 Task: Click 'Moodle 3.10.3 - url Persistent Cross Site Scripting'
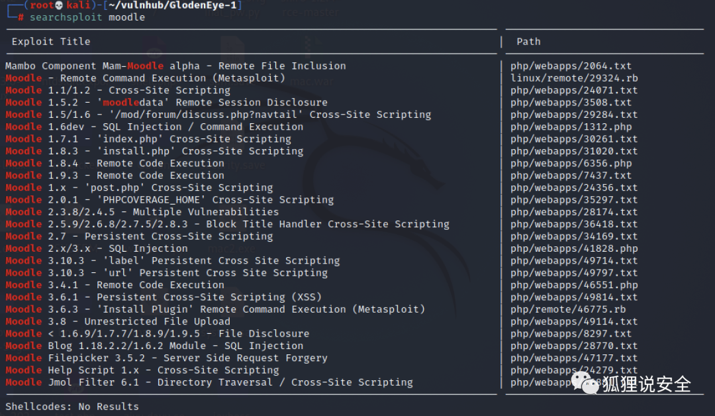(x=166, y=273)
